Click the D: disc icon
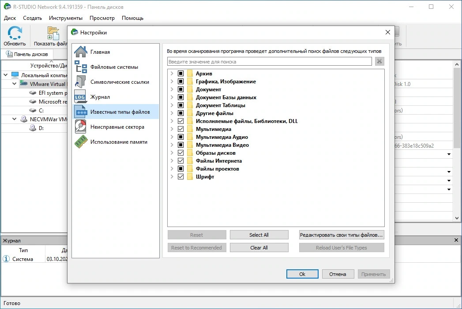The image size is (462, 309). pyautogui.click(x=33, y=128)
